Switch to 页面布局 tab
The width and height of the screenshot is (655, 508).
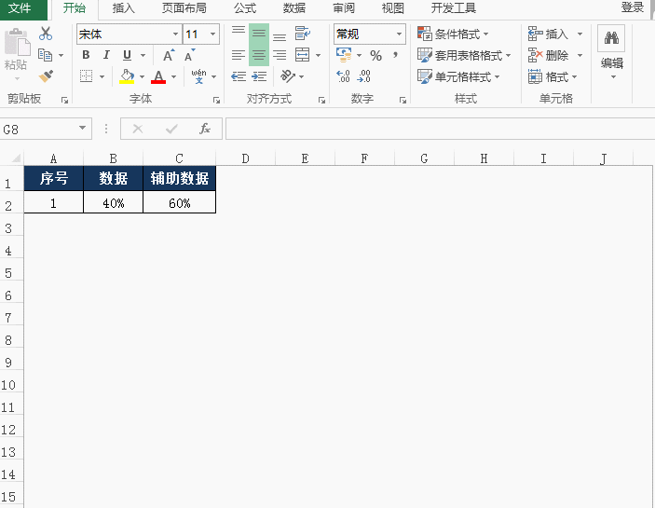coord(184,8)
